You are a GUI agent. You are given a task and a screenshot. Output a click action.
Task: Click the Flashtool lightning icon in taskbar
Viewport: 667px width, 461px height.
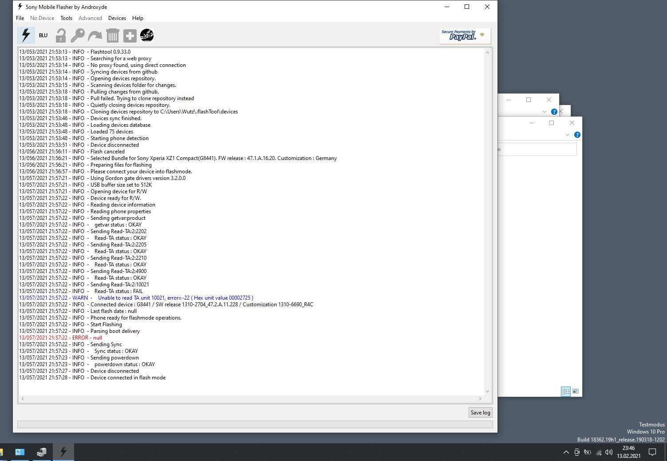(x=63, y=452)
